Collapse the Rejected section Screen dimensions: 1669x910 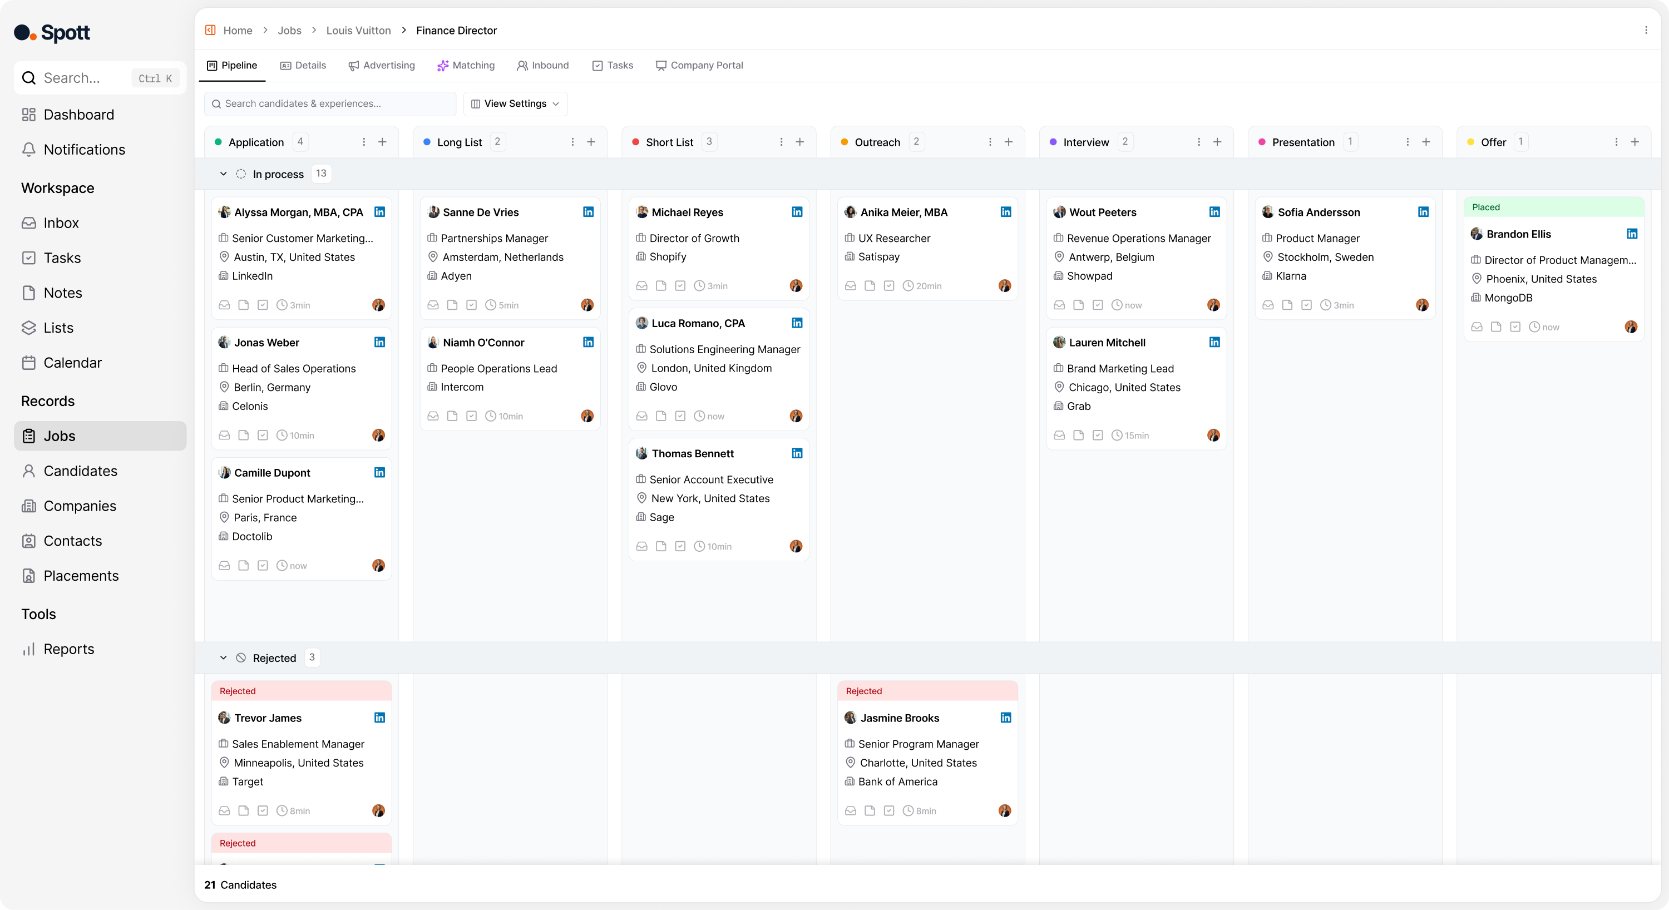pyautogui.click(x=224, y=657)
